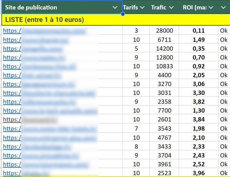Screen dimensions: 230x177
Task: Select the Site de publication header cell
Action: (62, 7)
